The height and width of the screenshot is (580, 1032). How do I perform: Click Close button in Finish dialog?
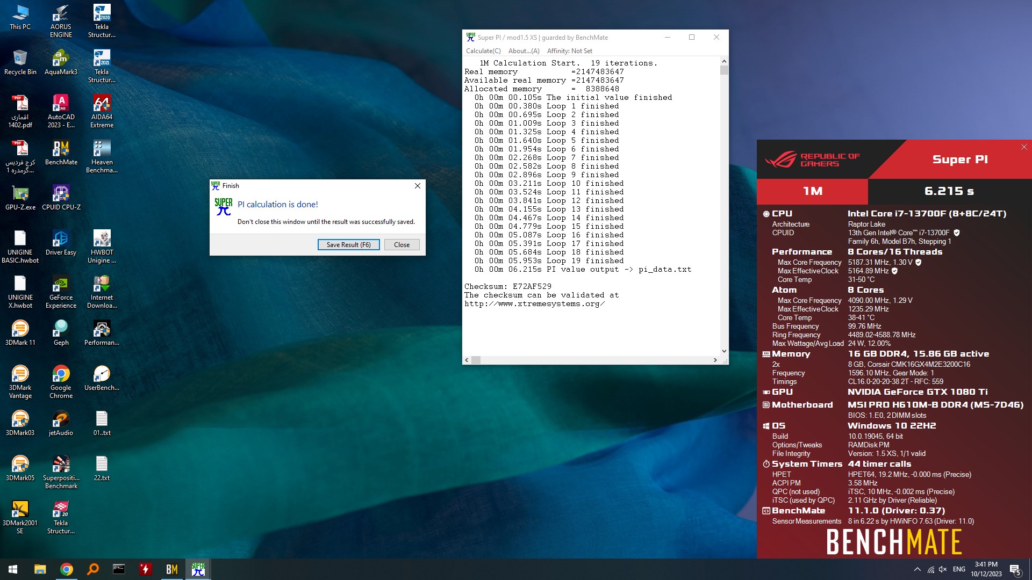[x=402, y=244]
